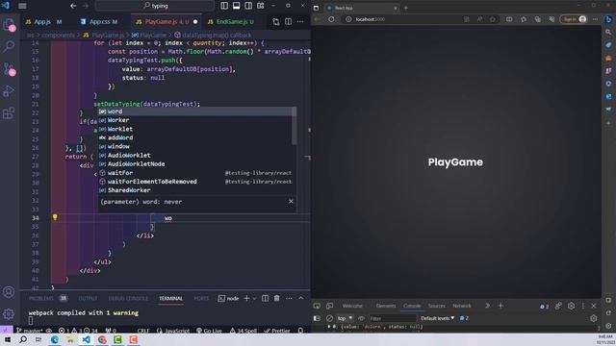Switch to the DevTools Network tab
616x346 pixels.
coord(462,306)
